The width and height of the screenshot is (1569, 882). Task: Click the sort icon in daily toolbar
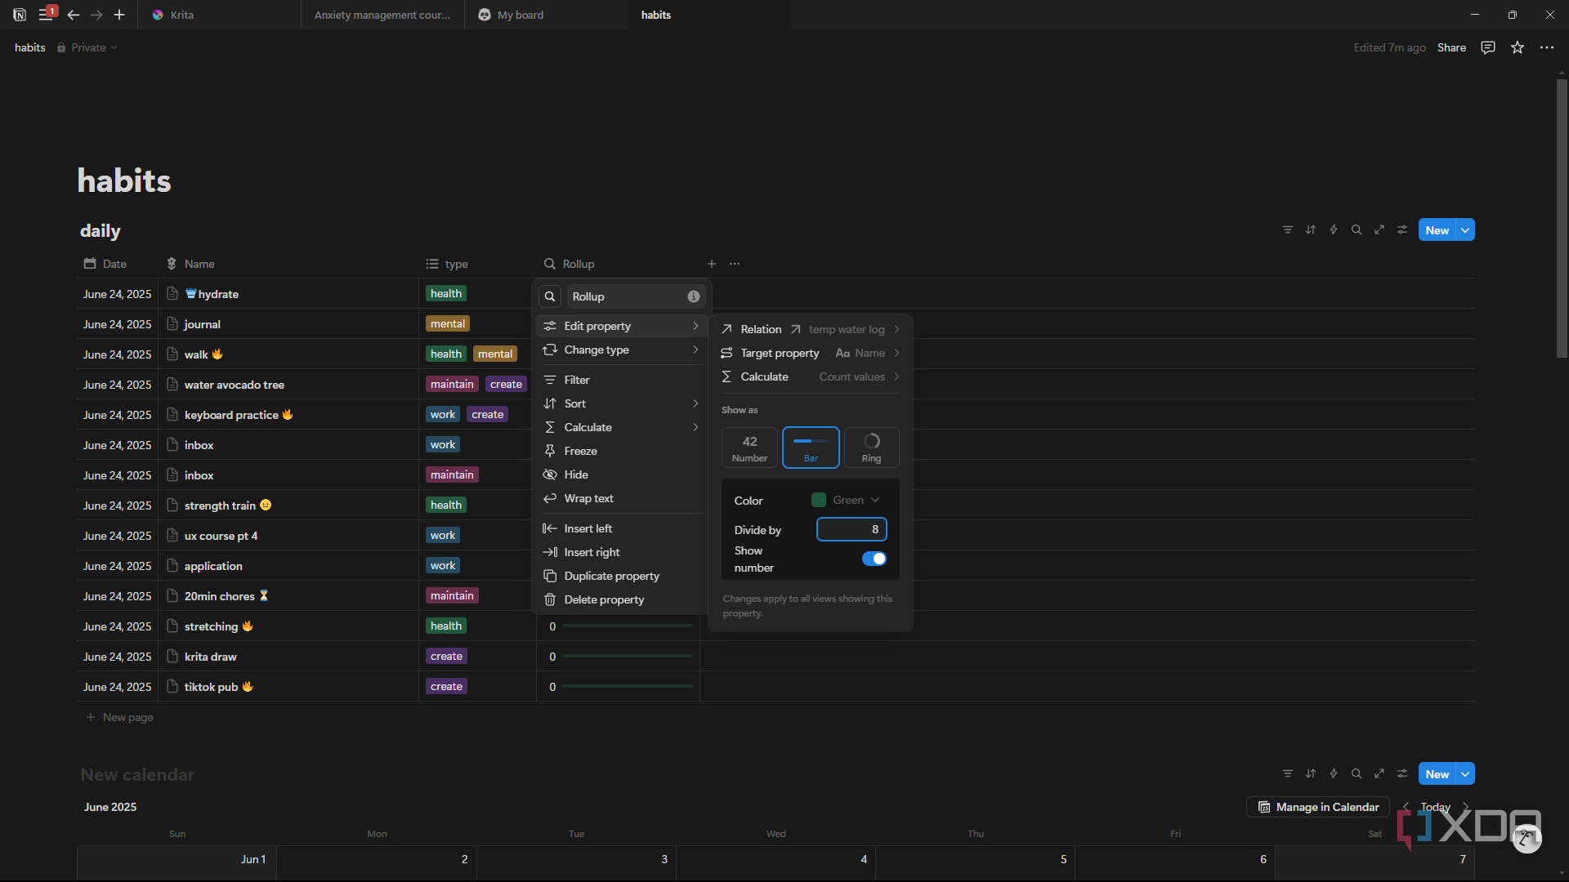click(x=1311, y=229)
